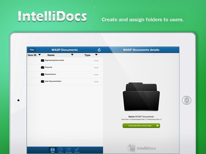The image size is (206, 154).
Task: Switch to the Files tab
Action: (52, 150)
